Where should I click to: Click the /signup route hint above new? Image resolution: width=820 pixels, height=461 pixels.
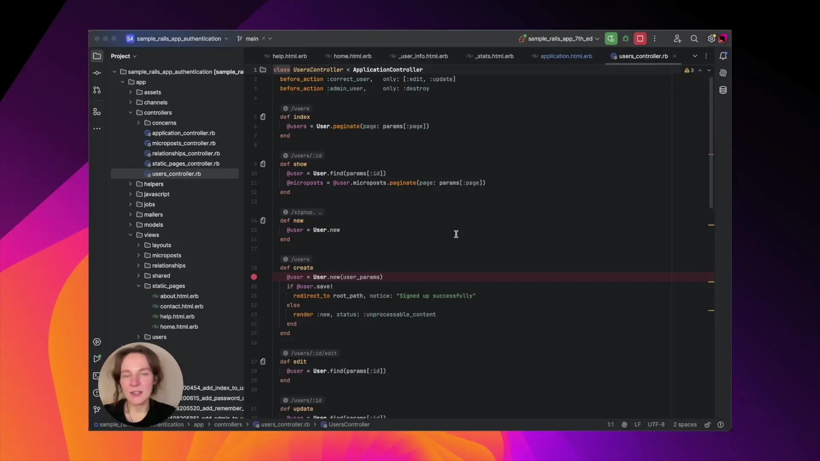pyautogui.click(x=302, y=212)
